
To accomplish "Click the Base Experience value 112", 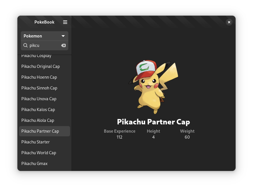I will coord(120,137).
